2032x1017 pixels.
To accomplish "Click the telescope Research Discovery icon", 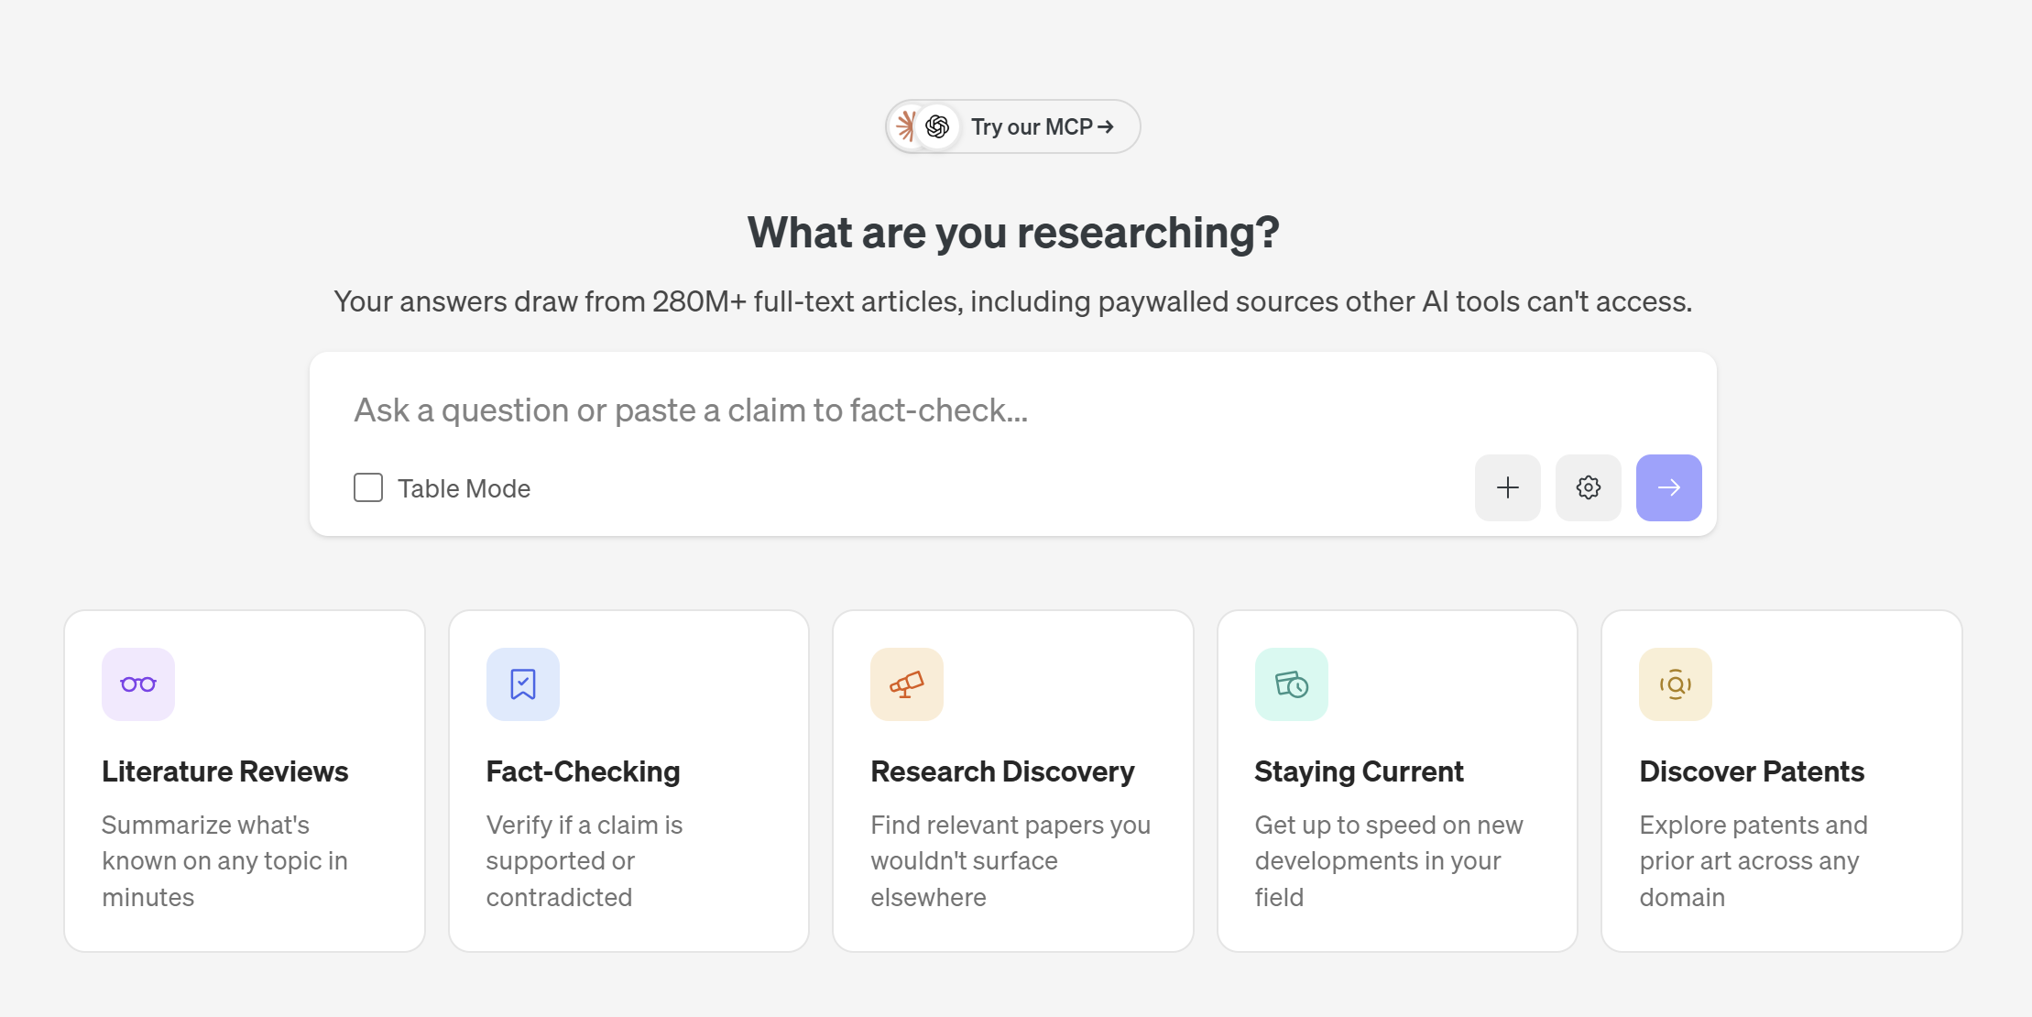I will (x=907, y=684).
